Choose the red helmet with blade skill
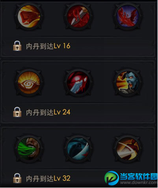The height and width of the screenshot is (188, 158). pos(78,82)
